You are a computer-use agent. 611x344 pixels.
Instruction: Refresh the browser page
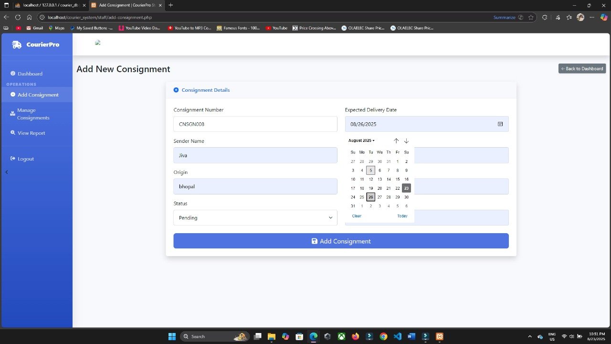pos(18,17)
